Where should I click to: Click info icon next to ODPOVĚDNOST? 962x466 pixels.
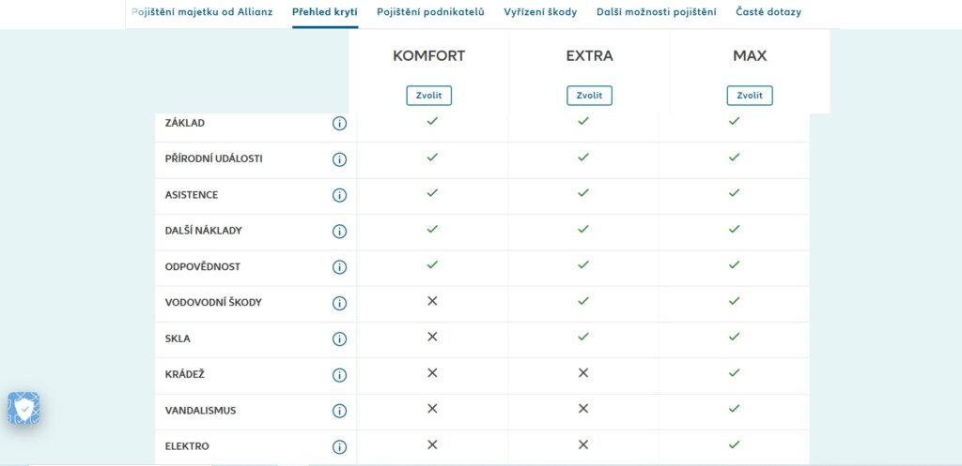click(x=339, y=267)
